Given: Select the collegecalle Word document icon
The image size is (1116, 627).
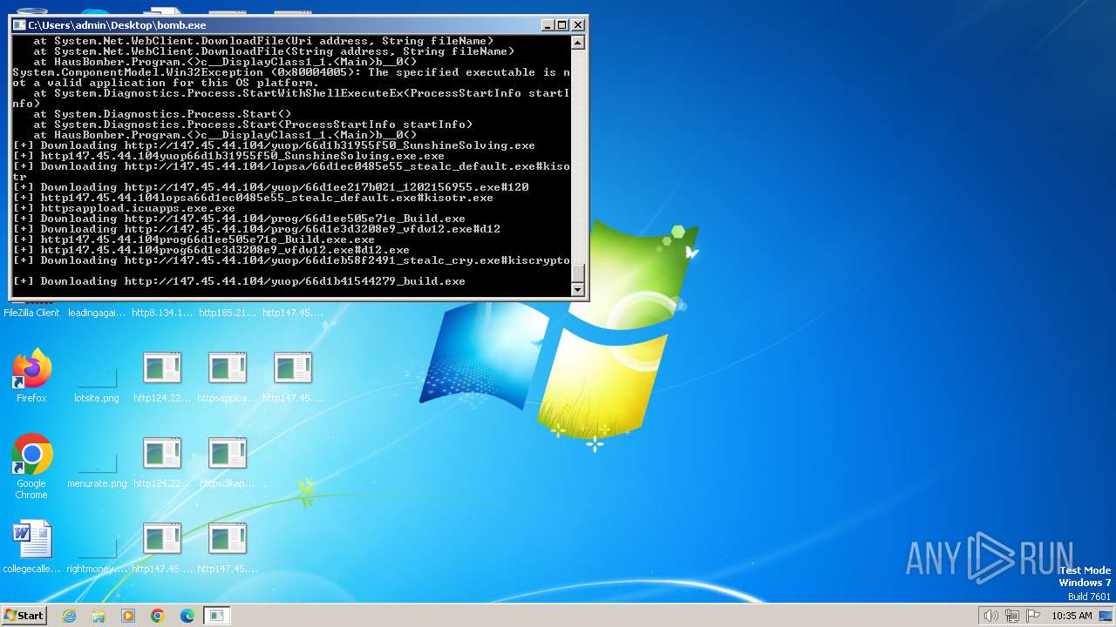Looking at the screenshot, I should (31, 547).
